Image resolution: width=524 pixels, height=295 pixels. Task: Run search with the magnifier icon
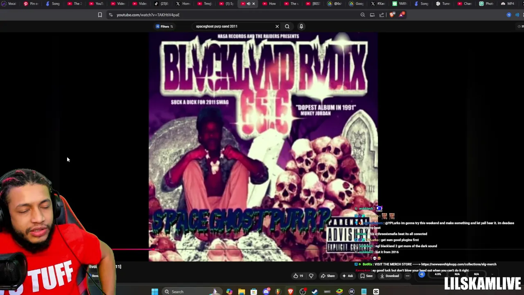point(287,26)
